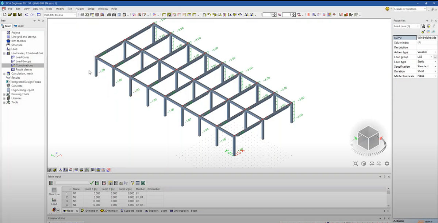
Task: Click the filter funnel icon in Table input
Action: tap(132, 183)
